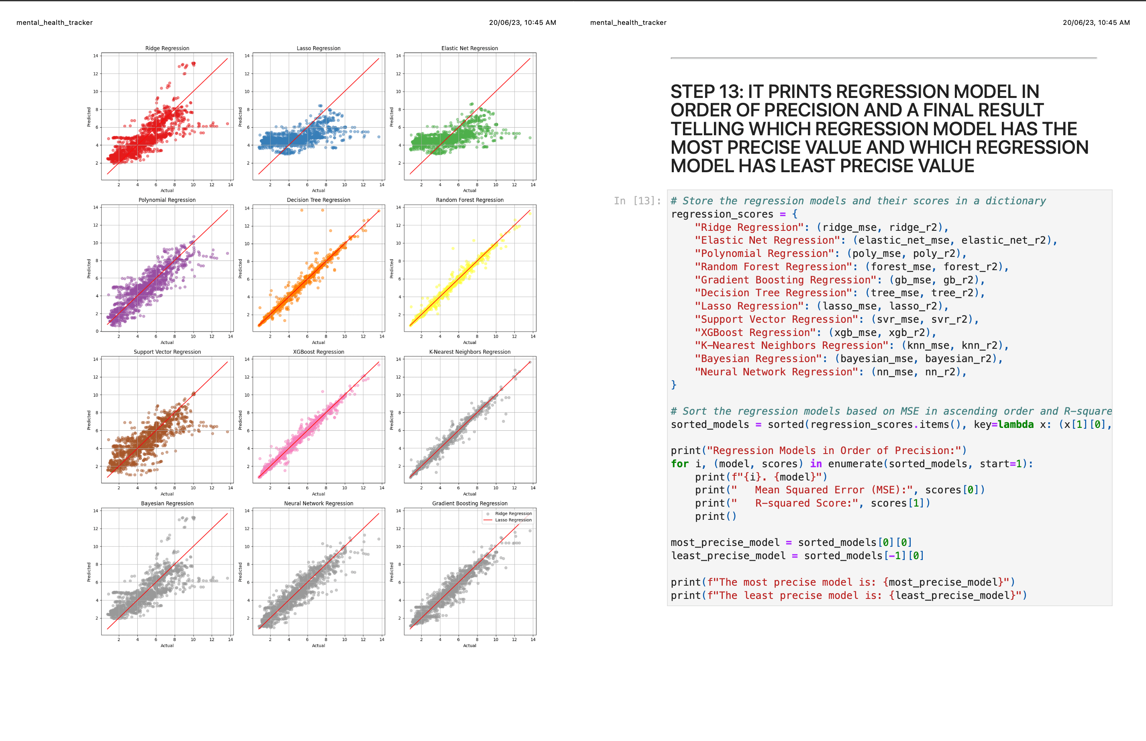Image resolution: width=1146 pixels, height=741 pixels.
Task: Select the 'Regression Models in Order' print line
Action: point(819,450)
